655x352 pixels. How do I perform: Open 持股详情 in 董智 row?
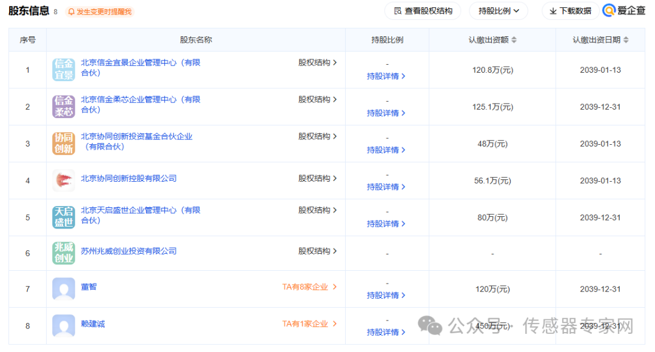point(386,295)
